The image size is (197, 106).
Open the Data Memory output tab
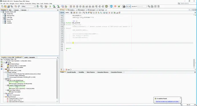pos(91,72)
